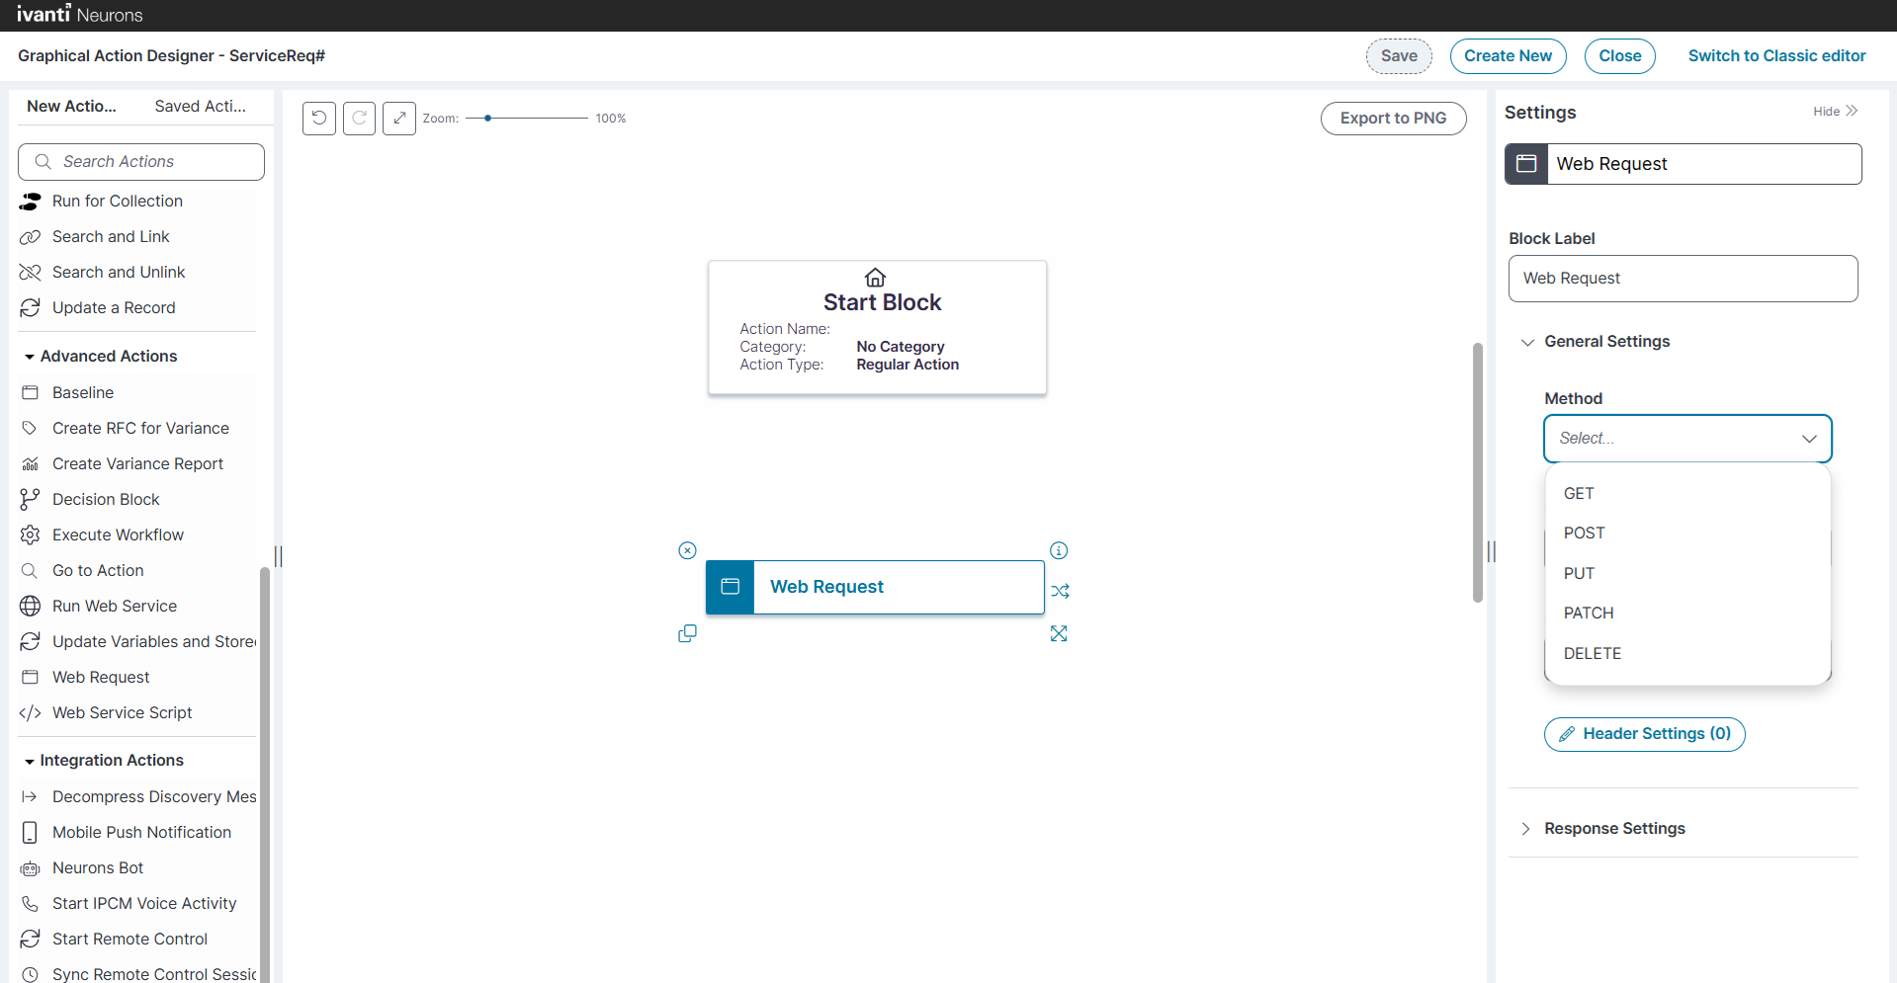Select the DELETE method option

point(1592,654)
